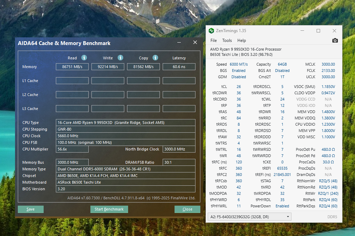Expand the A2 memory module dropdown
Image resolution: width=355 pixels, height=236 pixels.
pyautogui.click(x=249, y=217)
